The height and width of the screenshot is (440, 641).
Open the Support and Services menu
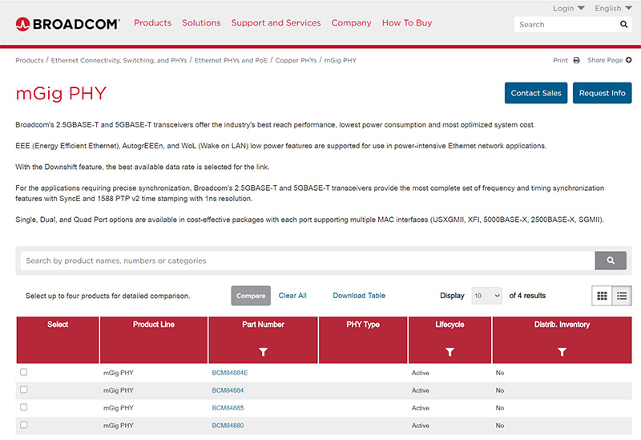(276, 23)
